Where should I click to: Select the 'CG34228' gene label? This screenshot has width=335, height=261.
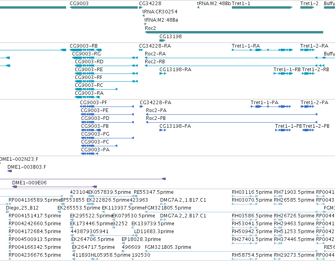[150, 4]
